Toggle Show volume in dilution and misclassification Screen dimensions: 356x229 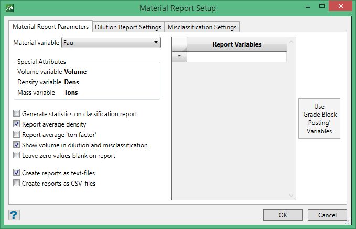17,145
